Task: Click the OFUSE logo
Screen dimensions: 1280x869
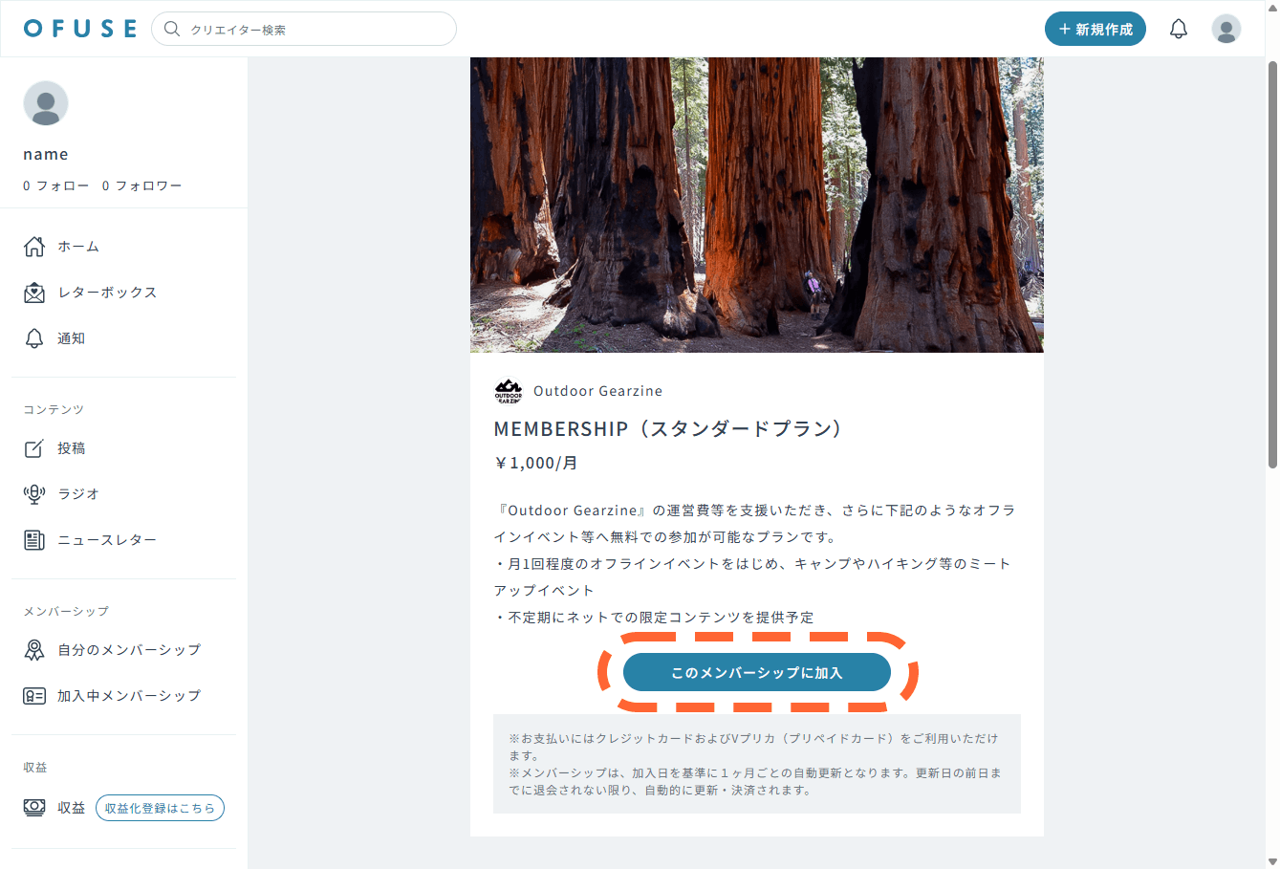Action: 80,29
